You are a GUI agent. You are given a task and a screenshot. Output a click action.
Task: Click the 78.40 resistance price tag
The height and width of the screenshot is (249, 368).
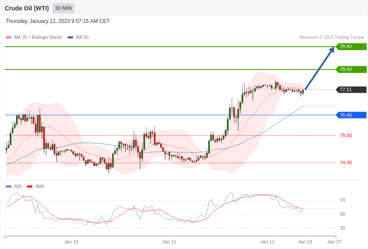point(352,69)
